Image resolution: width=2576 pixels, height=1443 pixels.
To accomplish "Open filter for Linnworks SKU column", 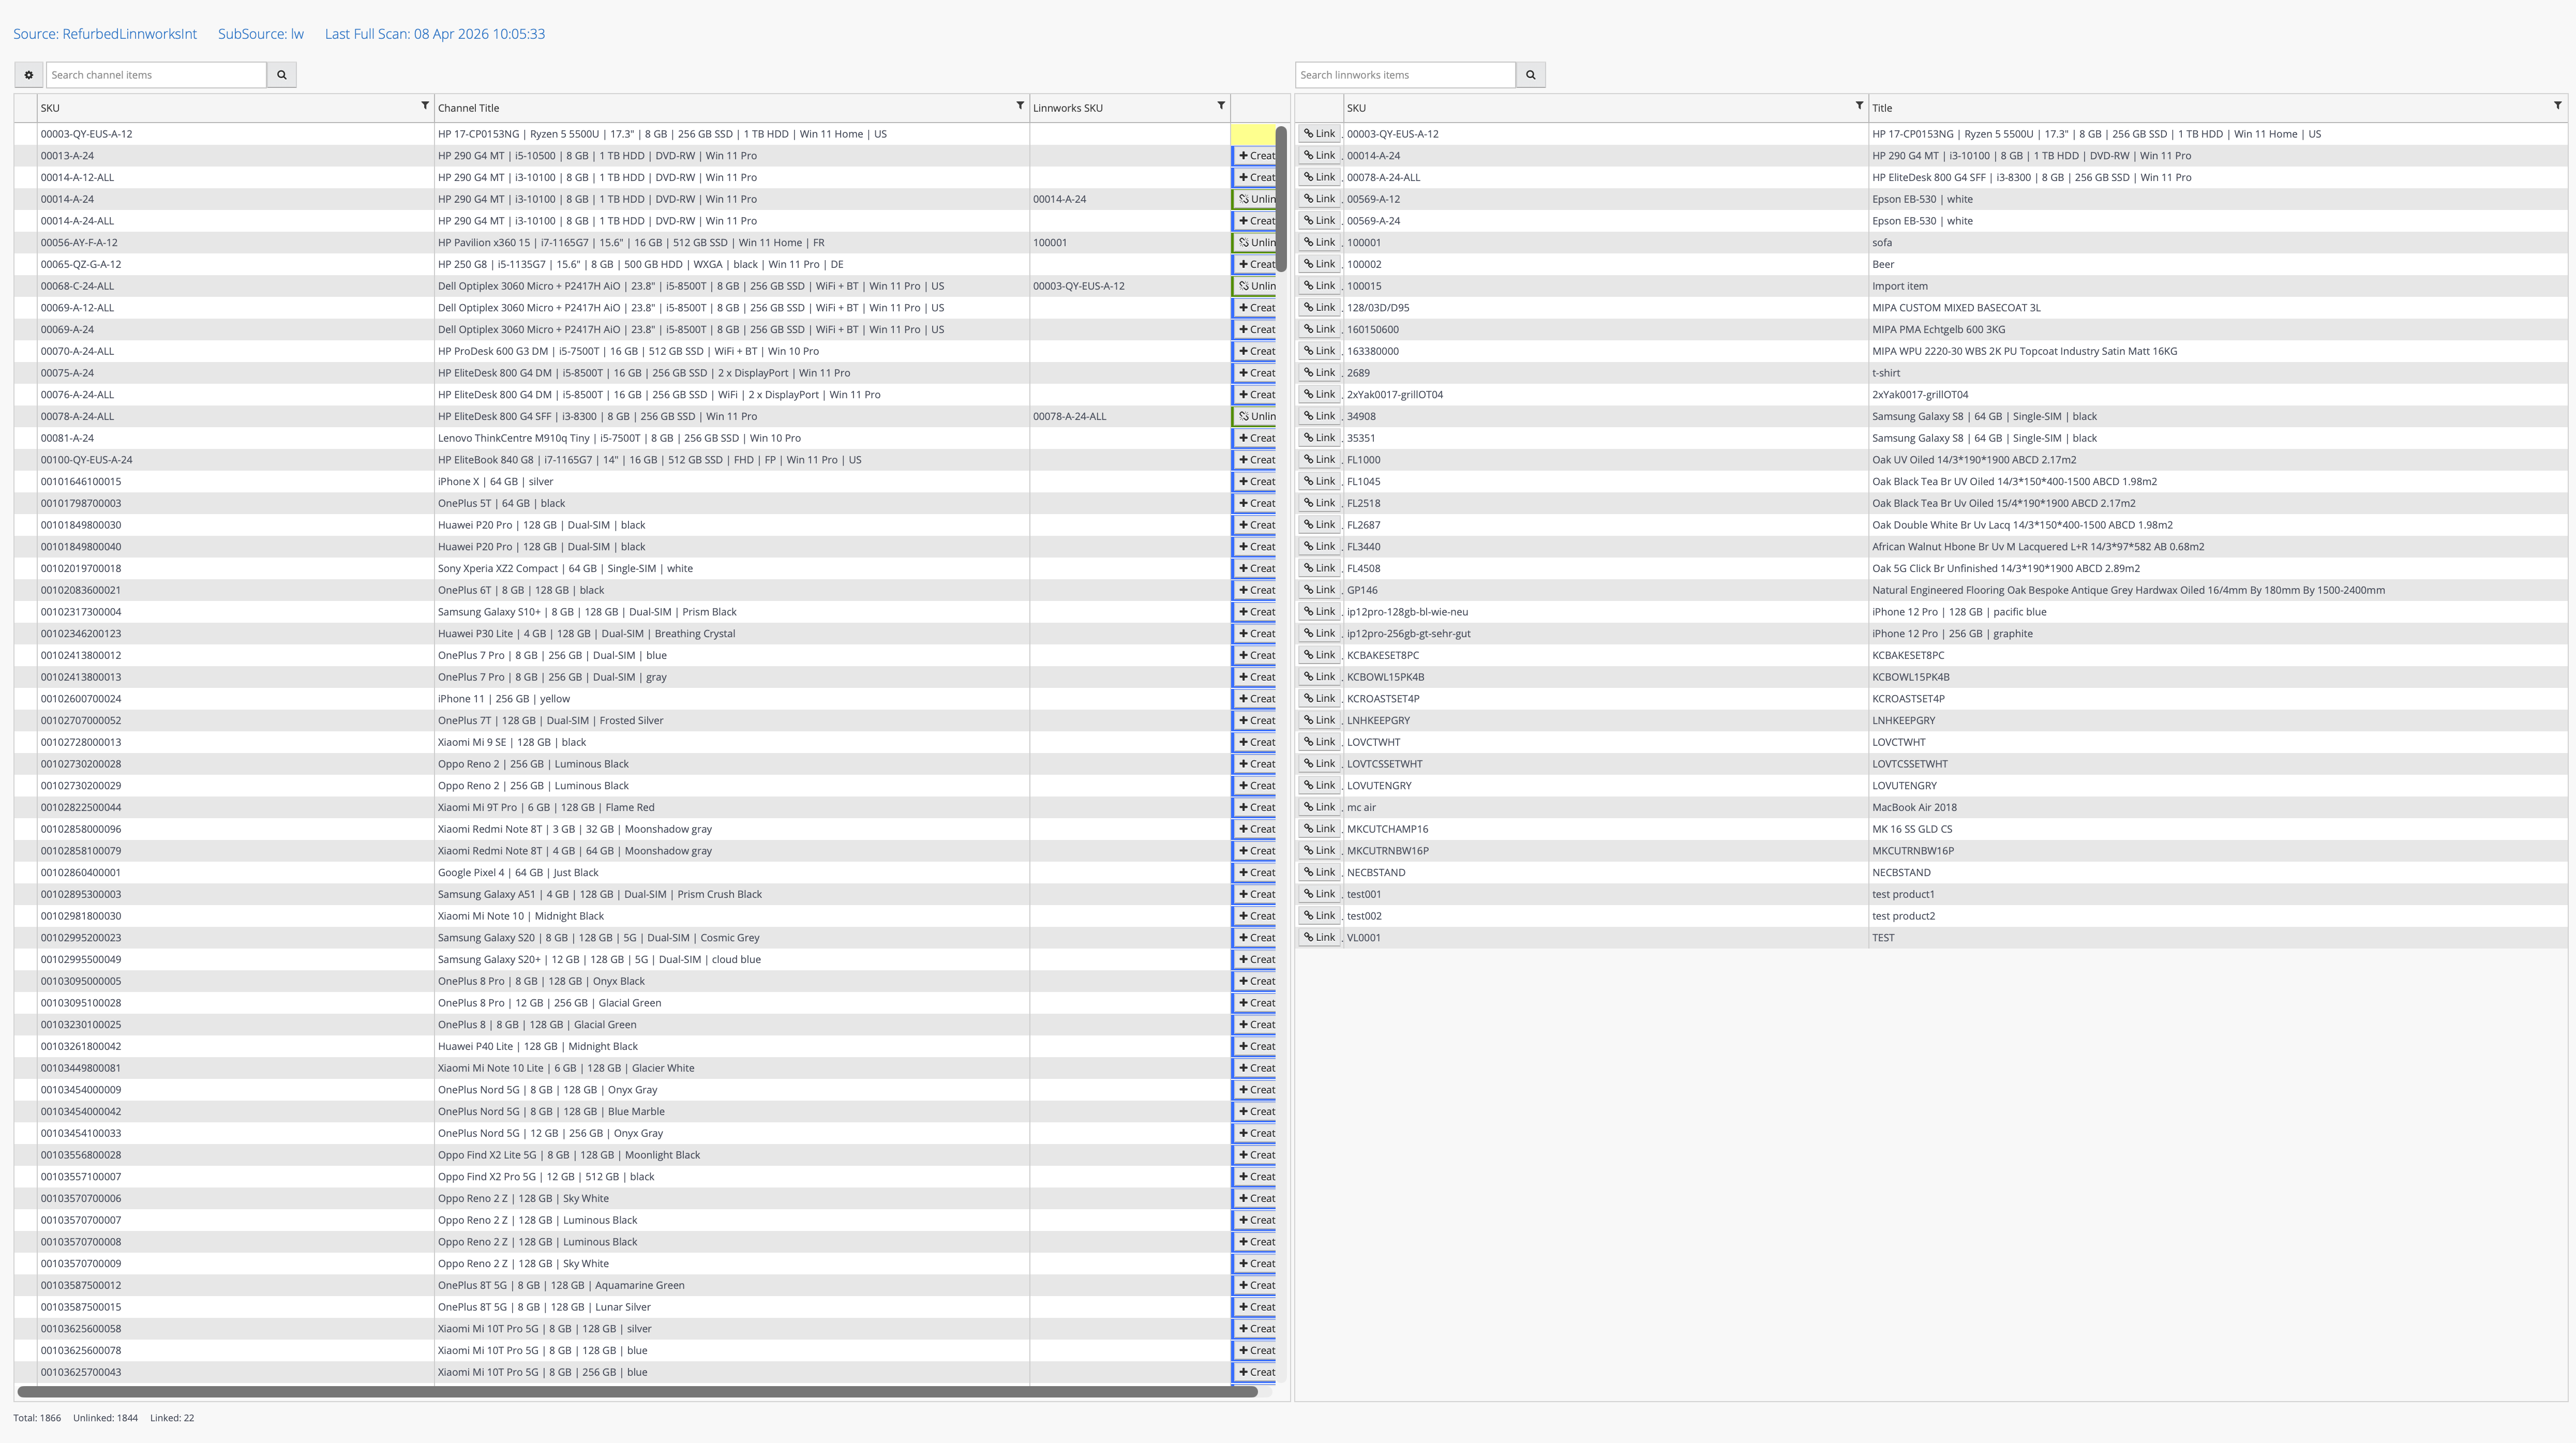I will (1221, 106).
